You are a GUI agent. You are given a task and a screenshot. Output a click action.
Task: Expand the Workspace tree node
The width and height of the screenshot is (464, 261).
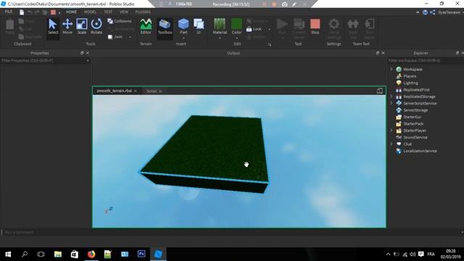click(x=391, y=69)
